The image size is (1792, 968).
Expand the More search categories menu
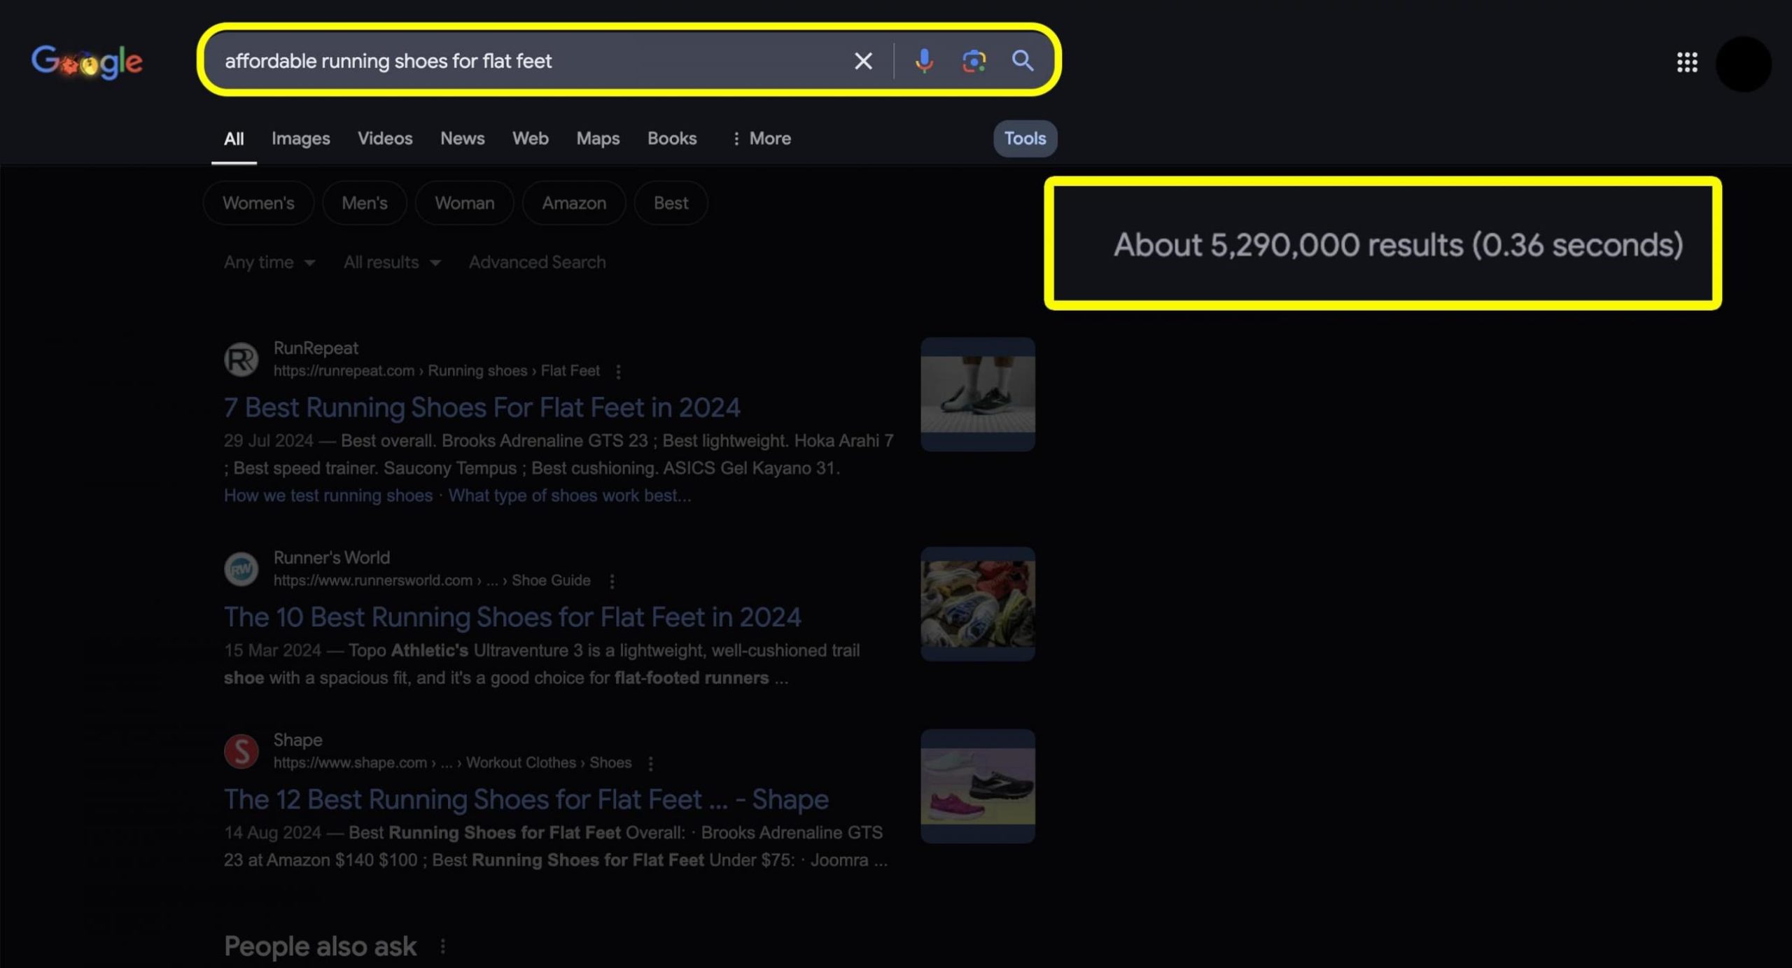761,139
